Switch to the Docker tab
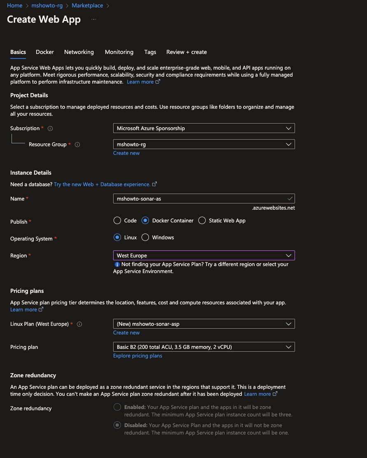Image resolution: width=367 pixels, height=458 pixels. (x=44, y=52)
